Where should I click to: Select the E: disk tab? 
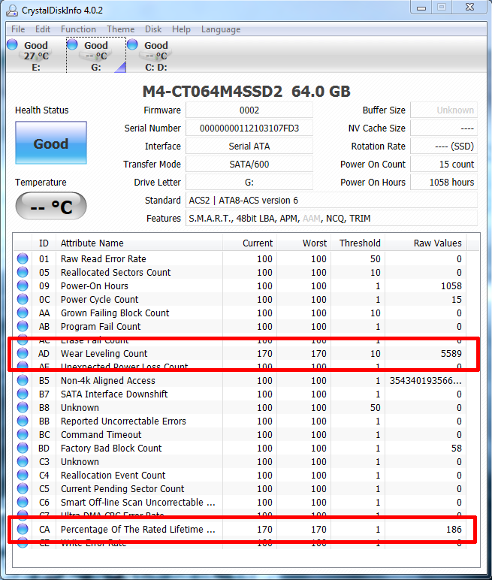click(x=36, y=56)
